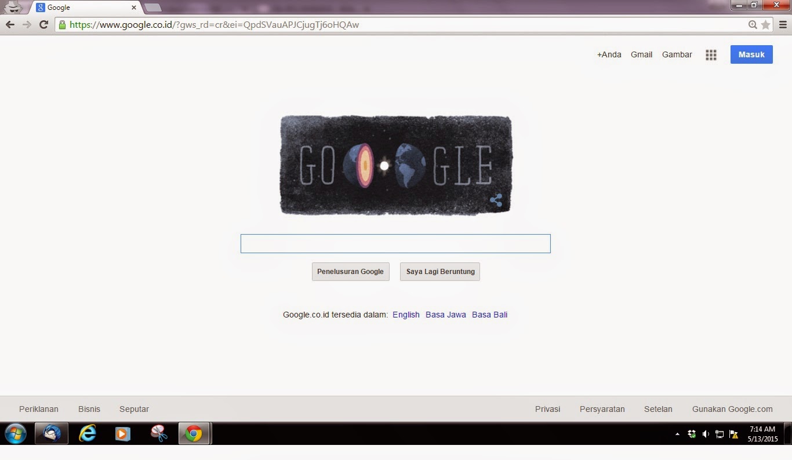Launch Internet Explorer from the taskbar
Image resolution: width=792 pixels, height=460 pixels.
(88, 433)
